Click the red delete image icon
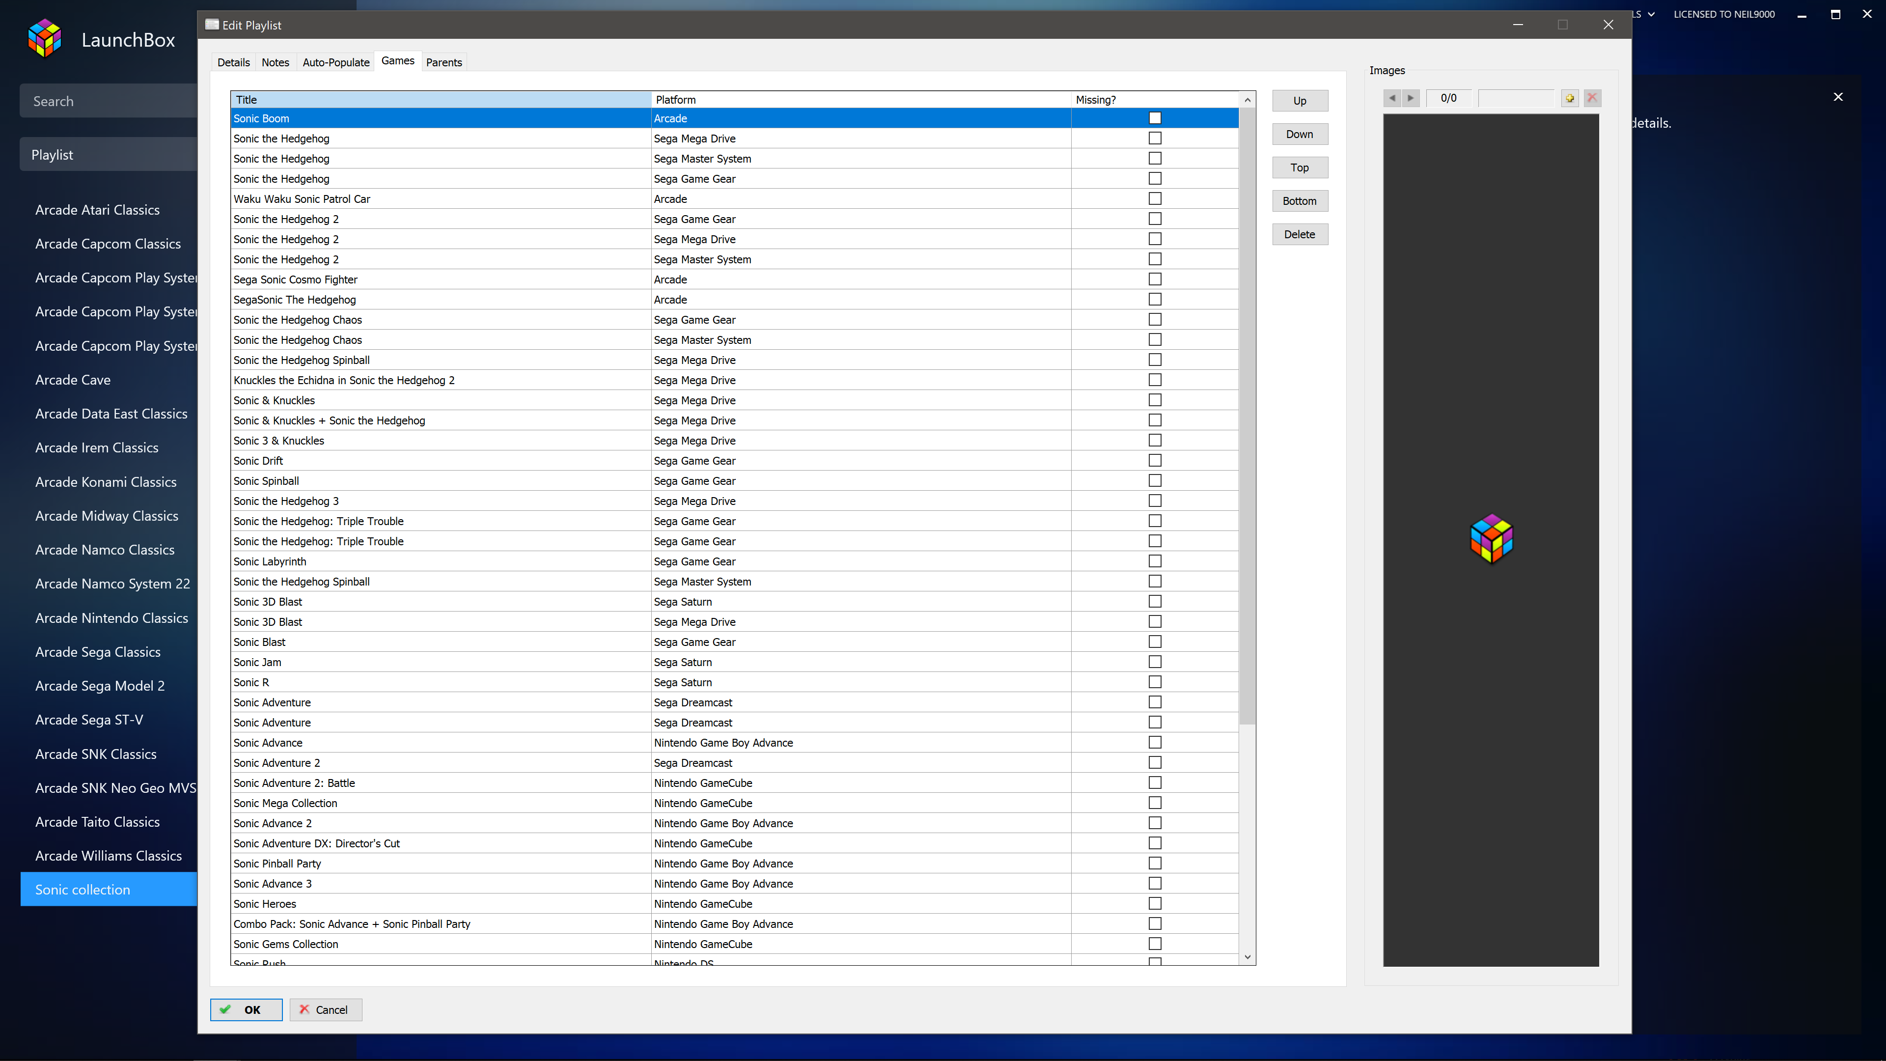1886x1061 pixels. coord(1592,98)
